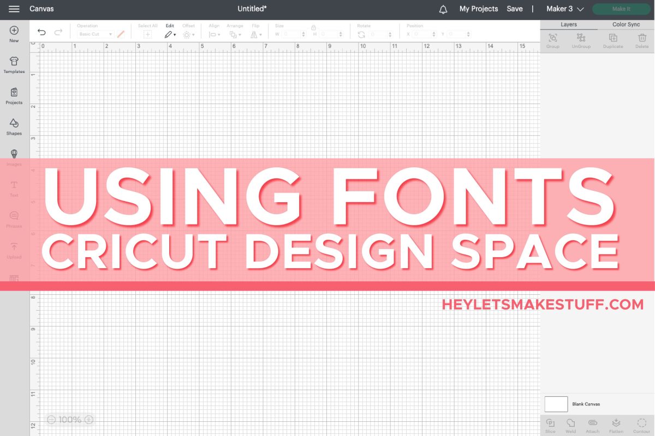Open the operation line color swatch

click(x=121, y=34)
